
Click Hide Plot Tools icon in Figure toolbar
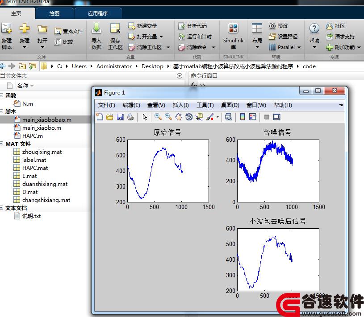267,117
